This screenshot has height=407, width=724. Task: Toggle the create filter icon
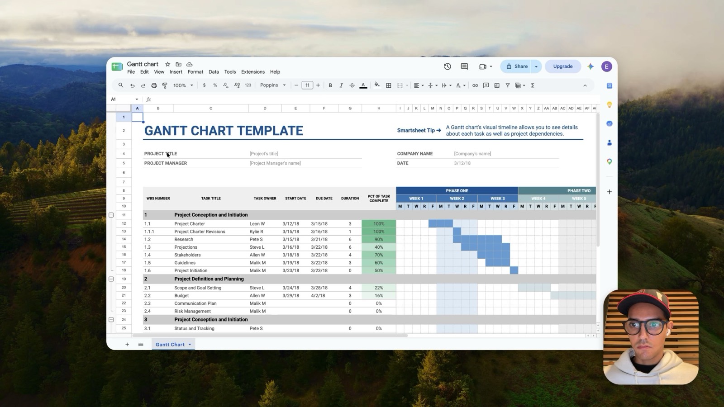(x=508, y=85)
